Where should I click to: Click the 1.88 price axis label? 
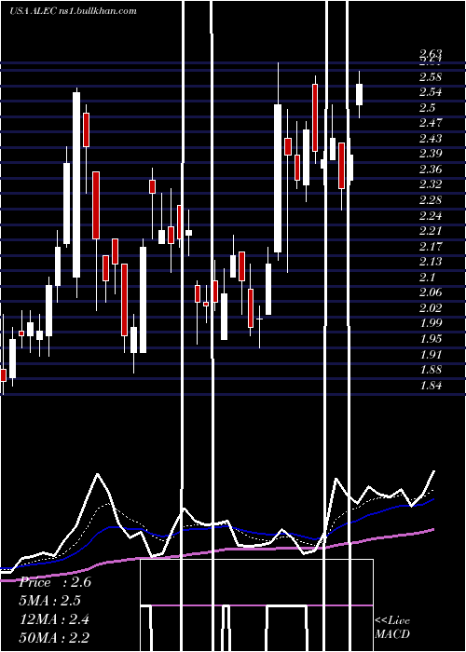tap(431, 369)
